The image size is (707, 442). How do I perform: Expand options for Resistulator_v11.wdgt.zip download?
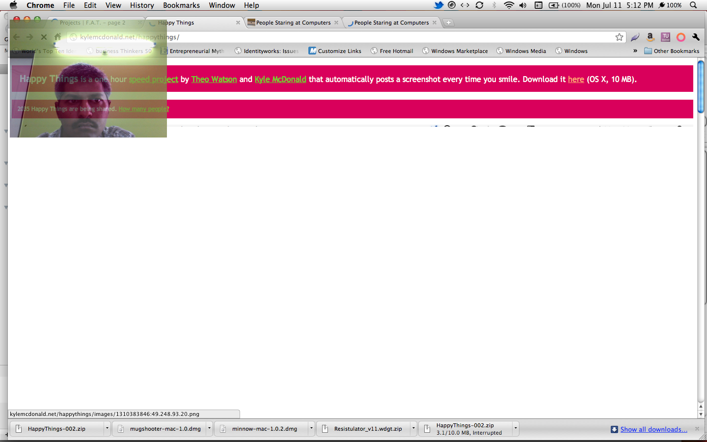tap(413, 429)
